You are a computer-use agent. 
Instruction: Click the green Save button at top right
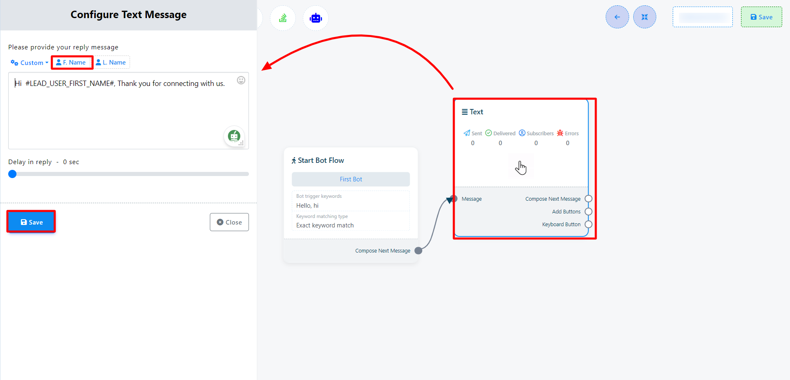[x=761, y=17]
